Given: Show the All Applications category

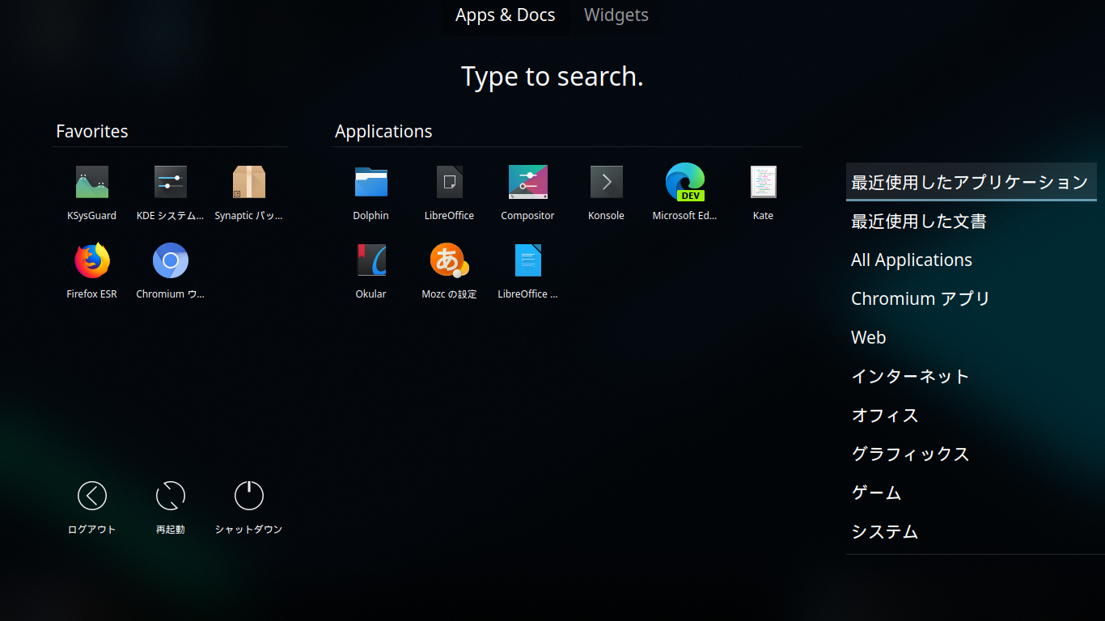Looking at the screenshot, I should point(971,260).
